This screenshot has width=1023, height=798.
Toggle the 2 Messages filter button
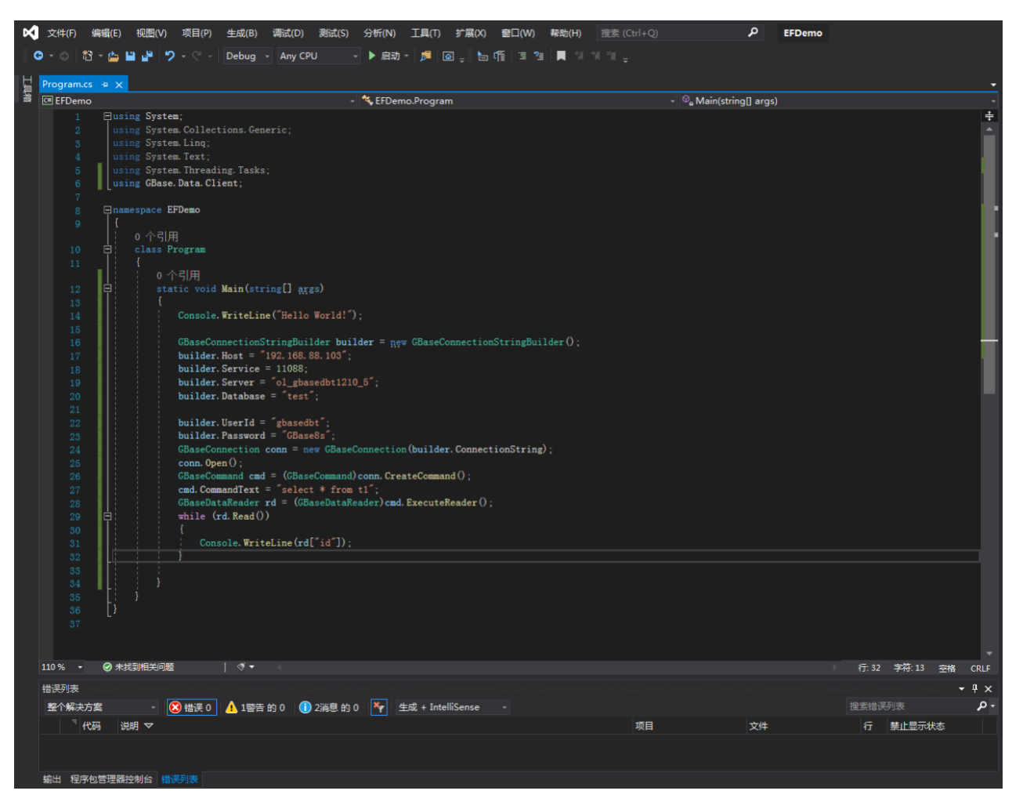pos(329,708)
